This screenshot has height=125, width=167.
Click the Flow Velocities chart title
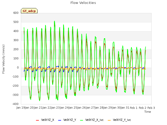[x=83, y=3]
